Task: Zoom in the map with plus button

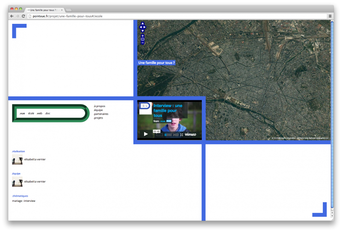Action: tap(143, 35)
